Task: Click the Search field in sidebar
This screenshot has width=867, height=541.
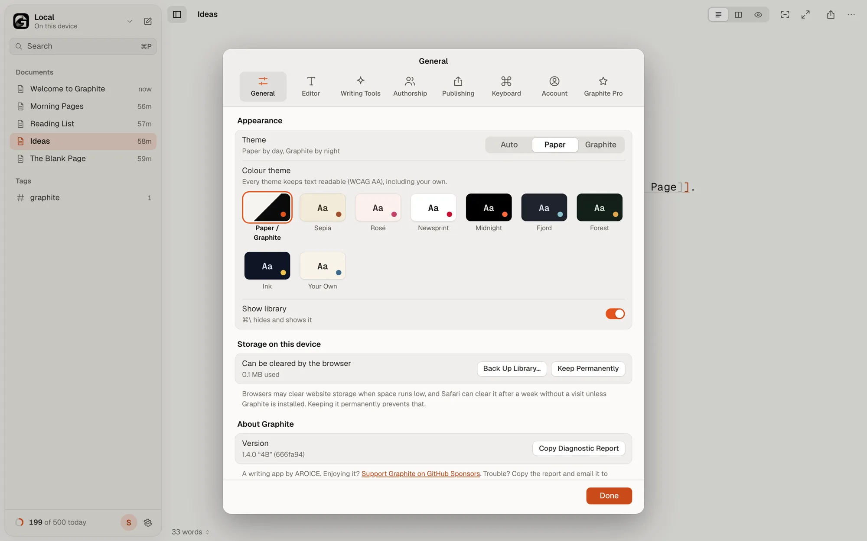Action: [83, 46]
